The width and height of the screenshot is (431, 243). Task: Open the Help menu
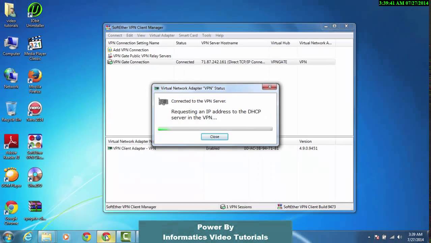(x=220, y=35)
